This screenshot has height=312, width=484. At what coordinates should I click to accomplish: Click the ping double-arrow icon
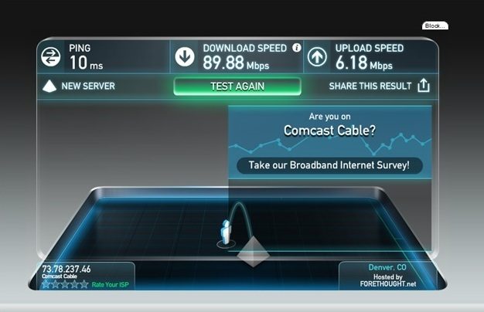tap(51, 56)
